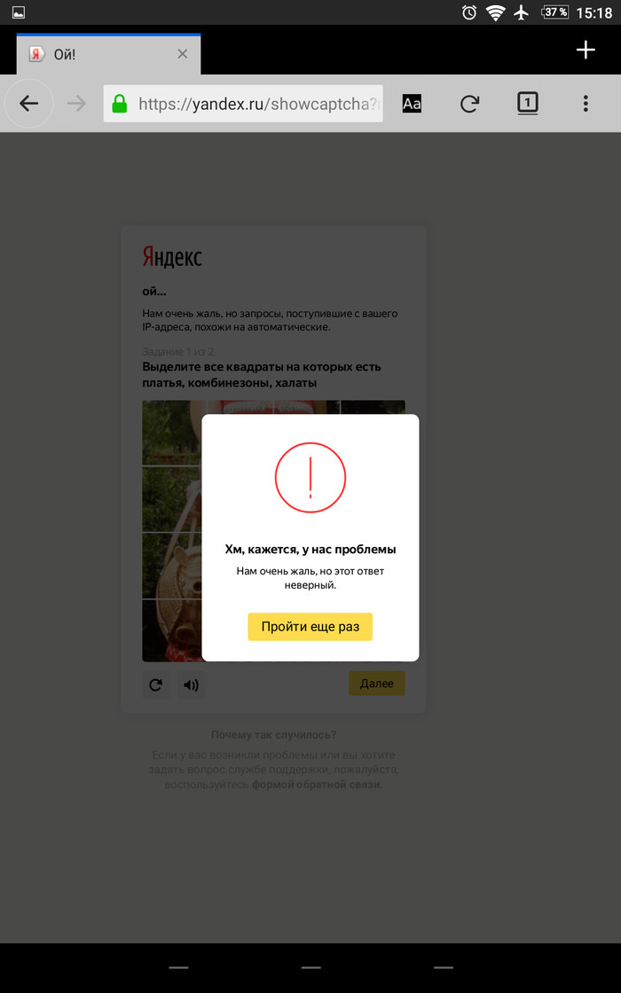This screenshot has width=621, height=993.
Task: Tap the browser back arrow
Action: 29,103
